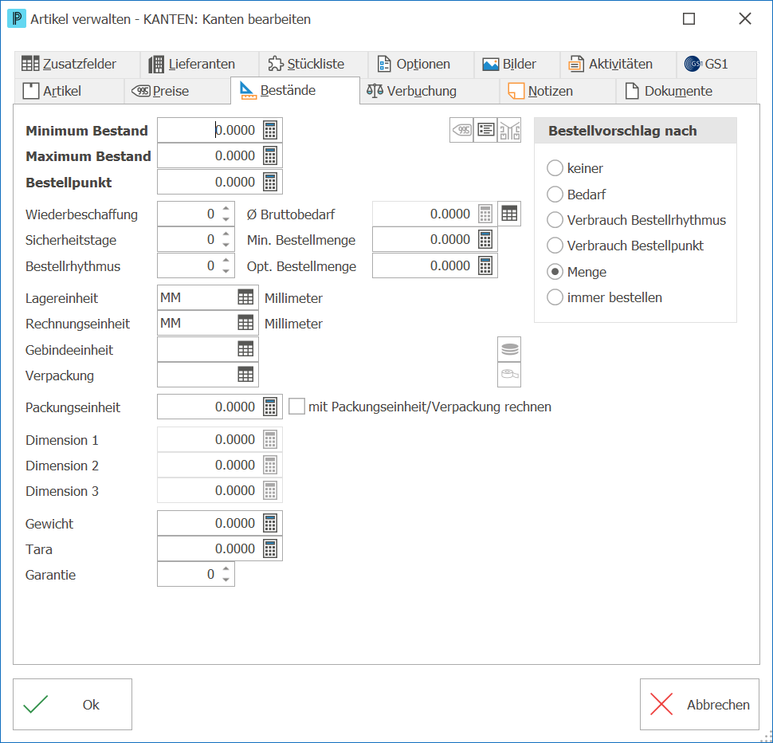
Task: Open calculator for Gewicht field
Action: point(270,523)
